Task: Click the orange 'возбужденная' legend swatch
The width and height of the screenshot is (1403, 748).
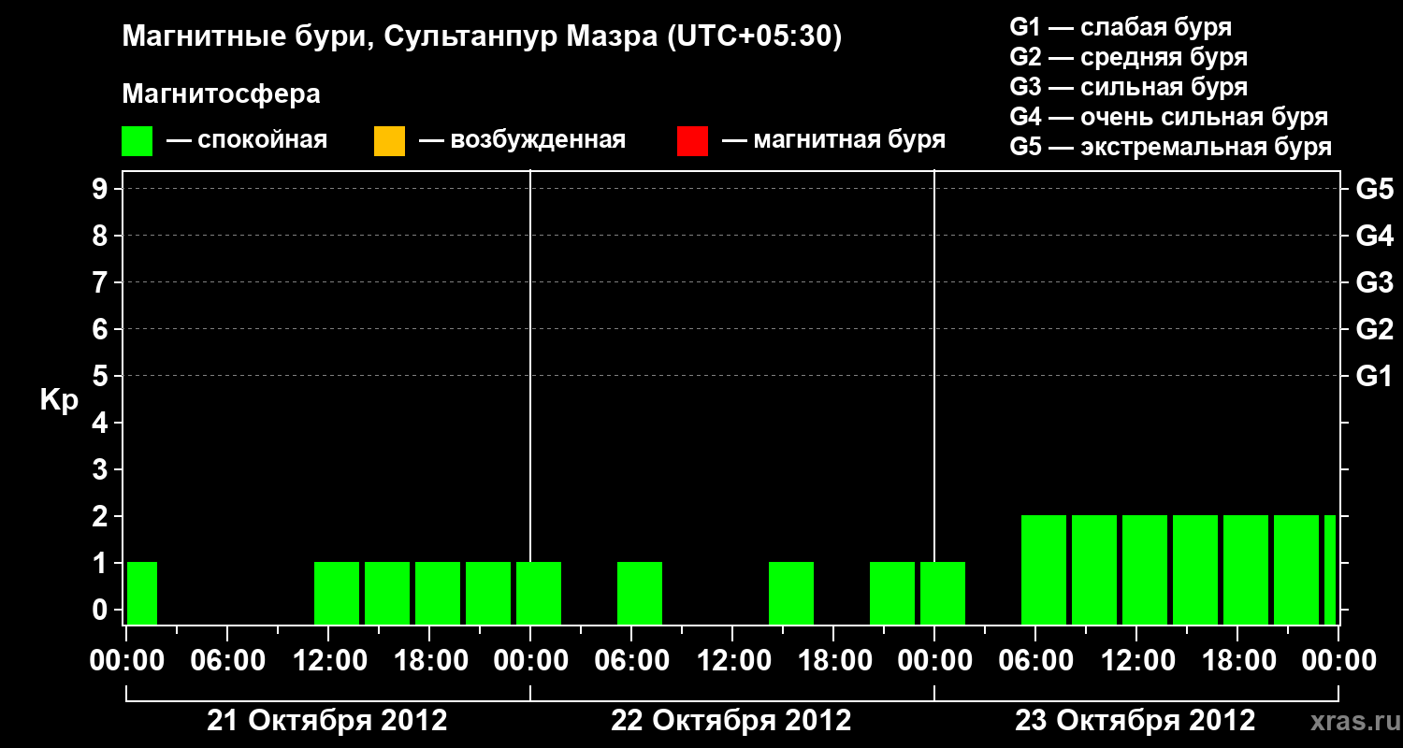Action: (389, 141)
